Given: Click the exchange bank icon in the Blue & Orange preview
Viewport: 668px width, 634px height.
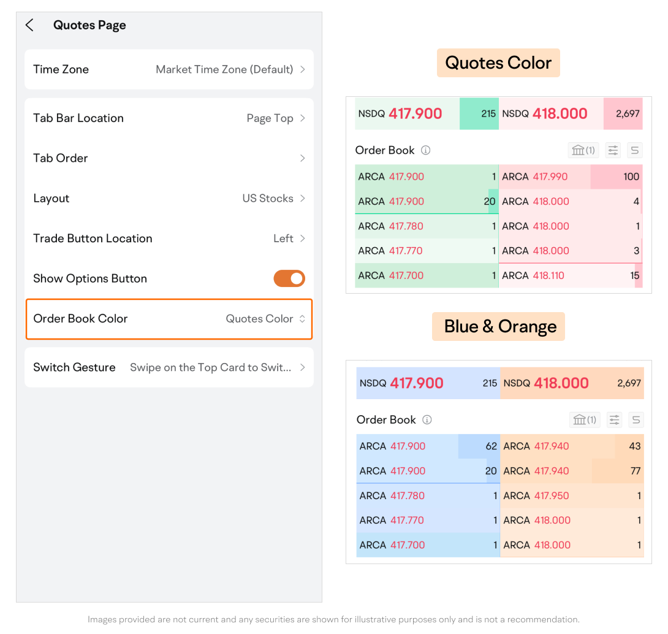Looking at the screenshot, I should pos(585,420).
